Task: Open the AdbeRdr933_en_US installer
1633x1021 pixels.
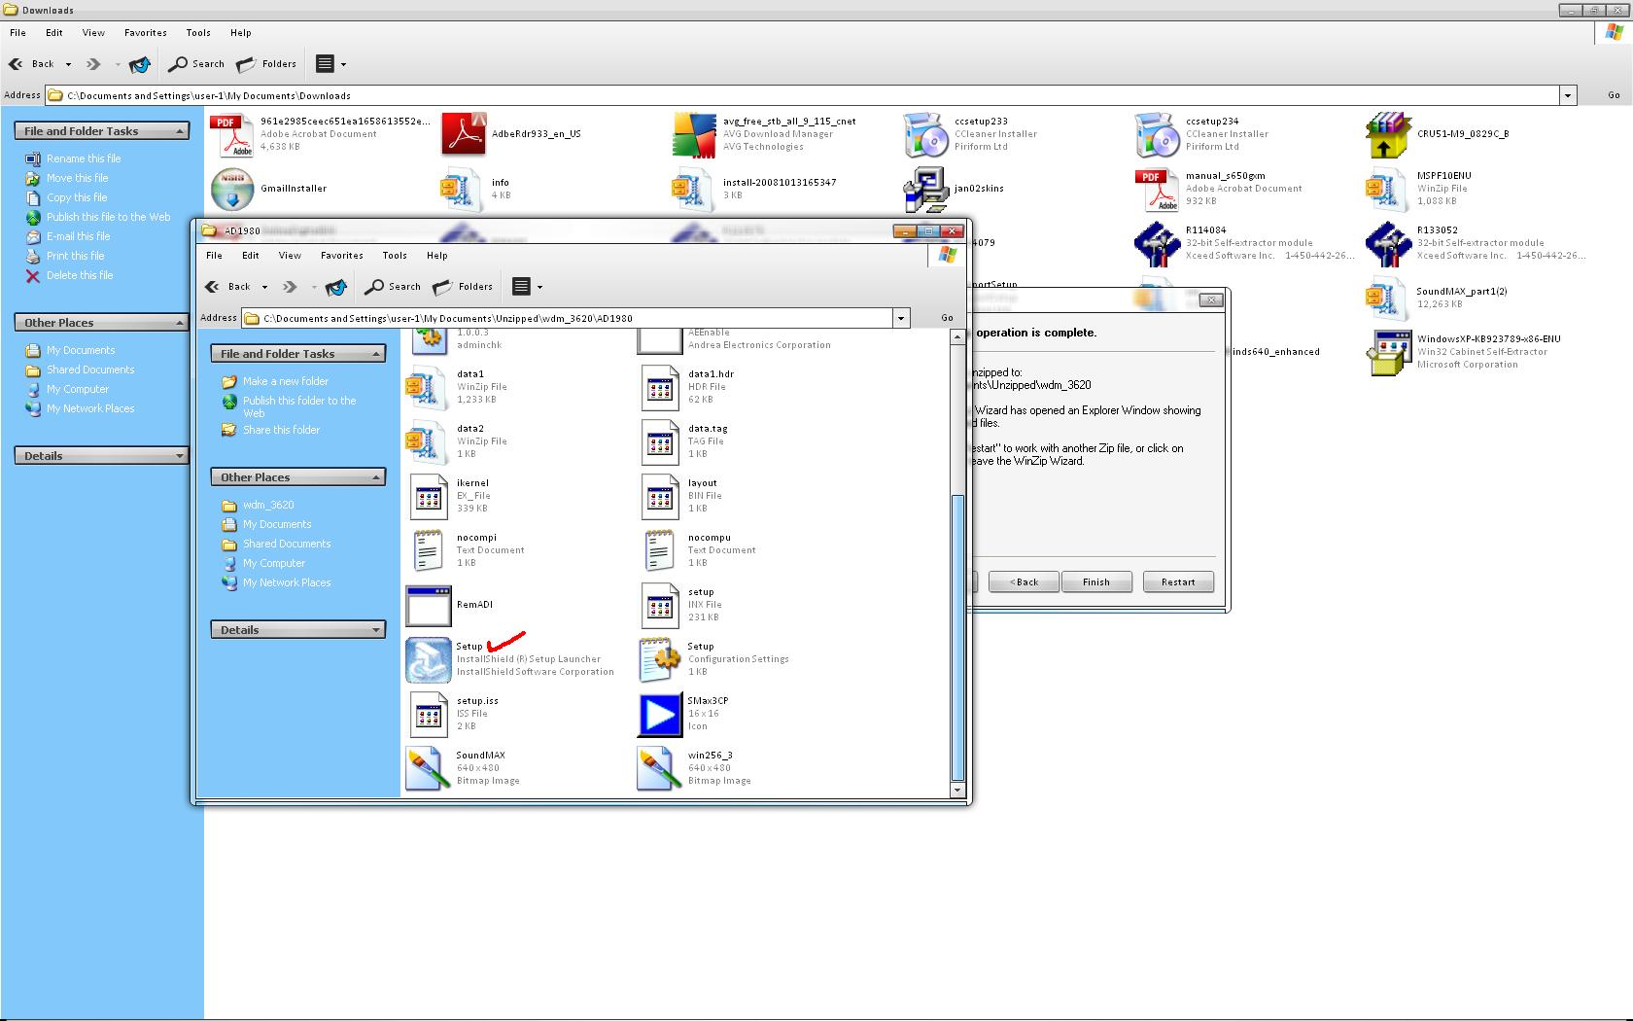Action: pyautogui.click(x=464, y=134)
